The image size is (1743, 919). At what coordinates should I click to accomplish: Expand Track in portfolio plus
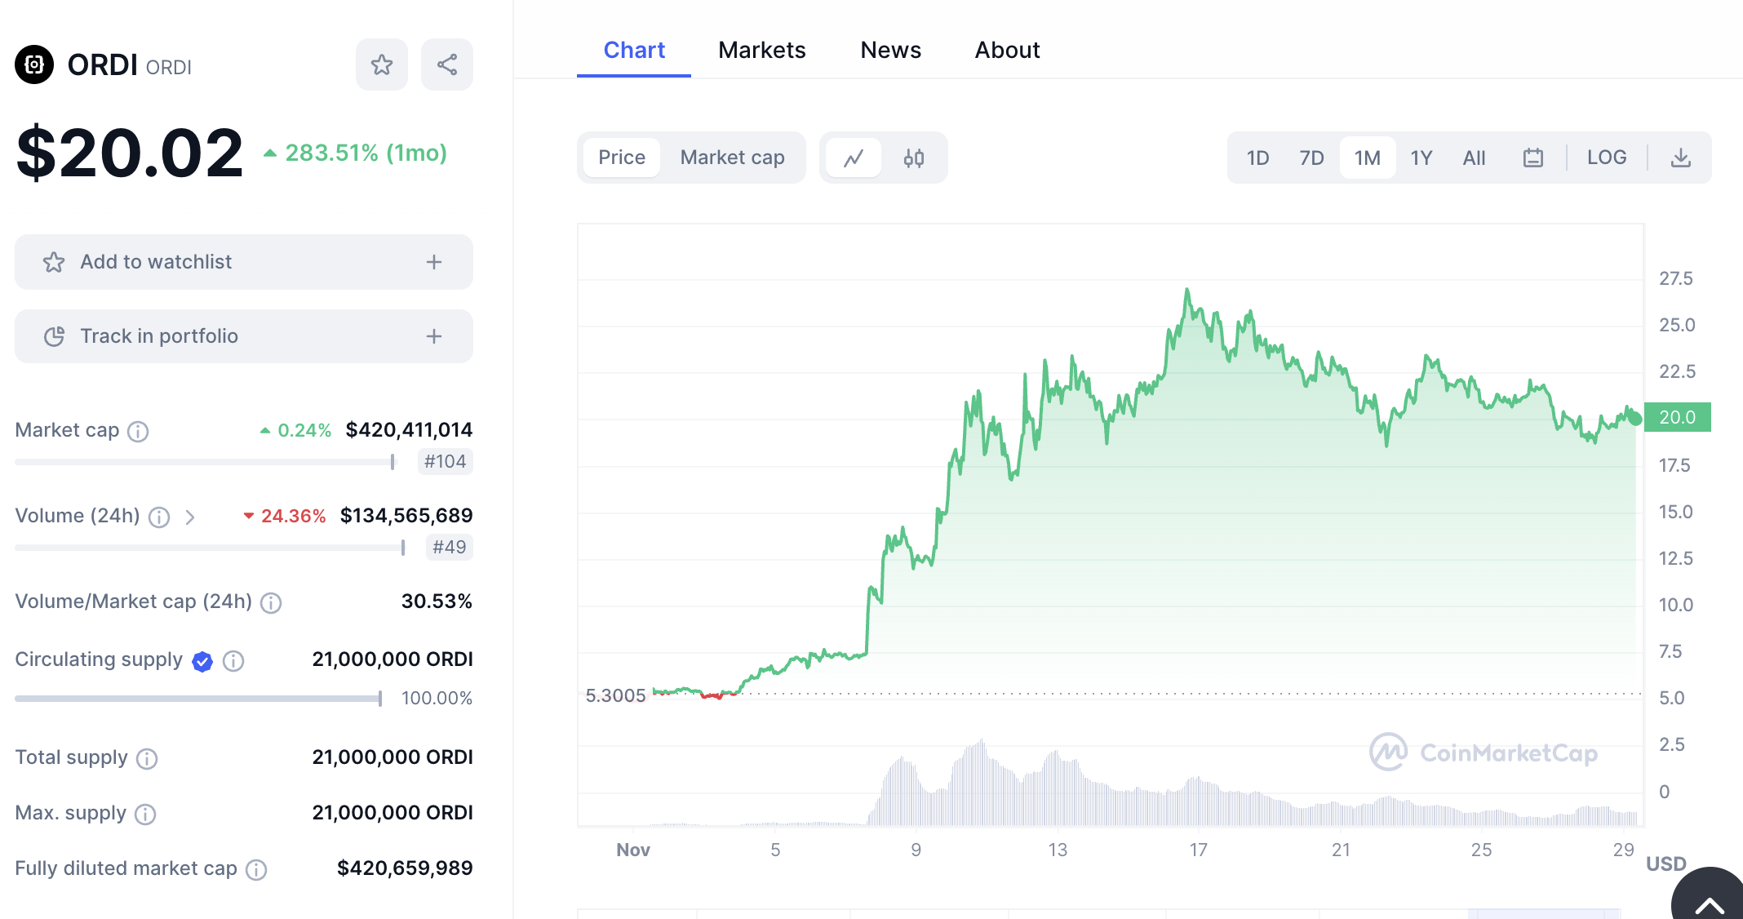pyautogui.click(x=434, y=336)
